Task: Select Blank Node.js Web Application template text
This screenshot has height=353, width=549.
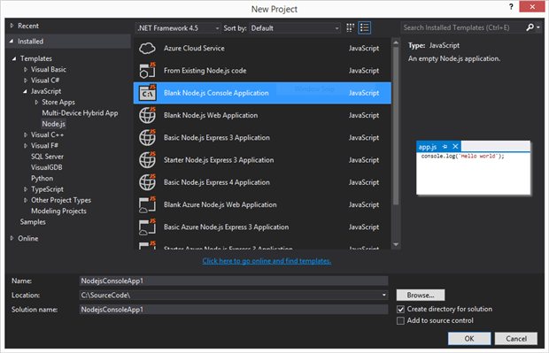Action: pyautogui.click(x=211, y=115)
